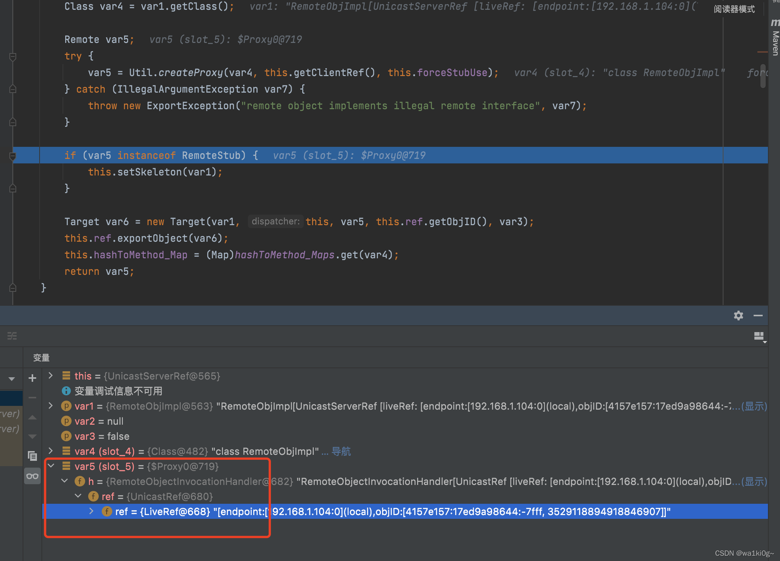Image resolution: width=780 pixels, height=561 pixels.
Task: Click fold marker at method closing brace
Action: 12,288
